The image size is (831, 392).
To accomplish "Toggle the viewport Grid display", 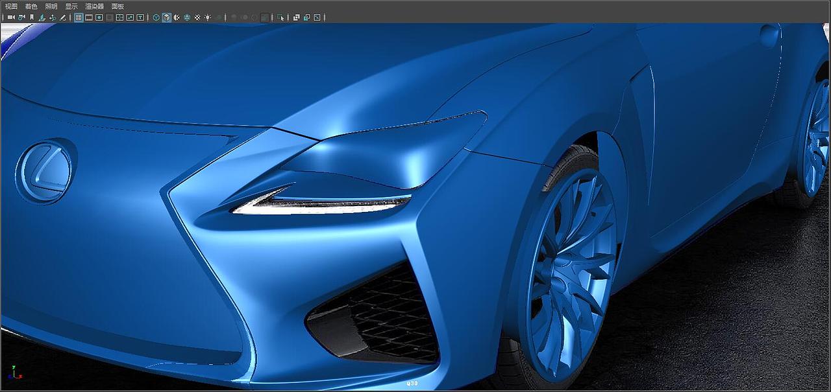I will [x=79, y=17].
